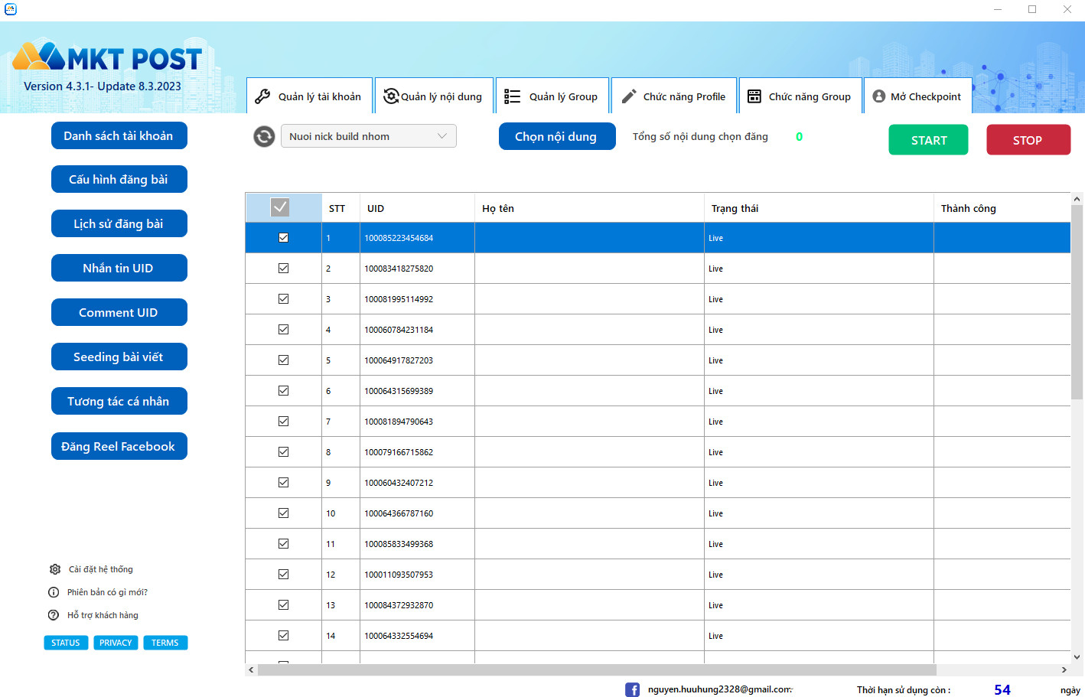
Task: Open the Nuoi nick build nhom dropdown
Action: pos(369,136)
